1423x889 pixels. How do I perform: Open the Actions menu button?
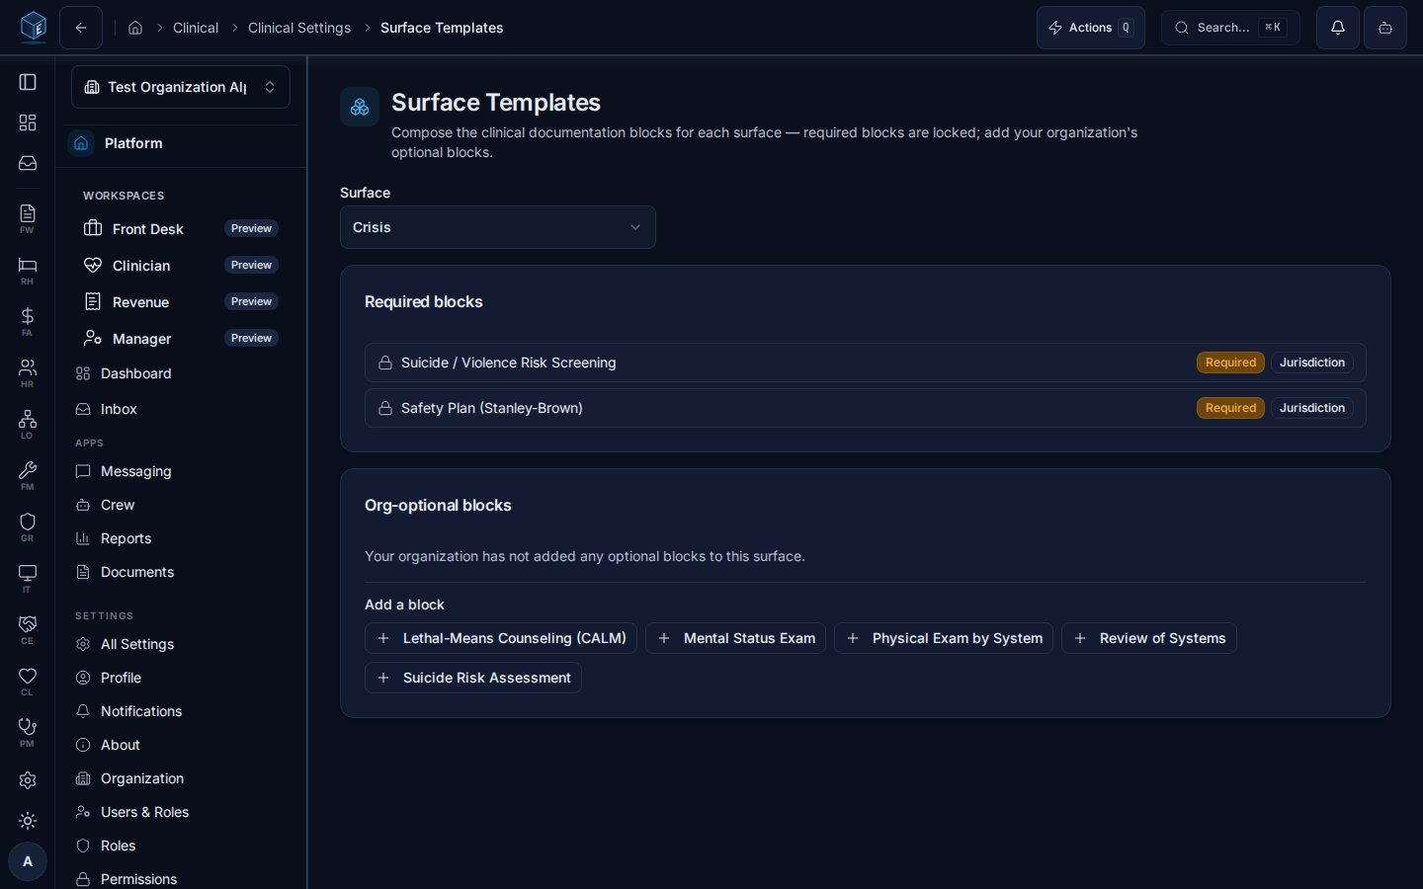[1091, 28]
